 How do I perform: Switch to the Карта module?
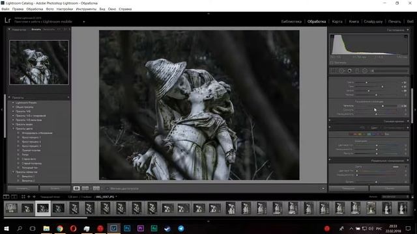pos(337,21)
